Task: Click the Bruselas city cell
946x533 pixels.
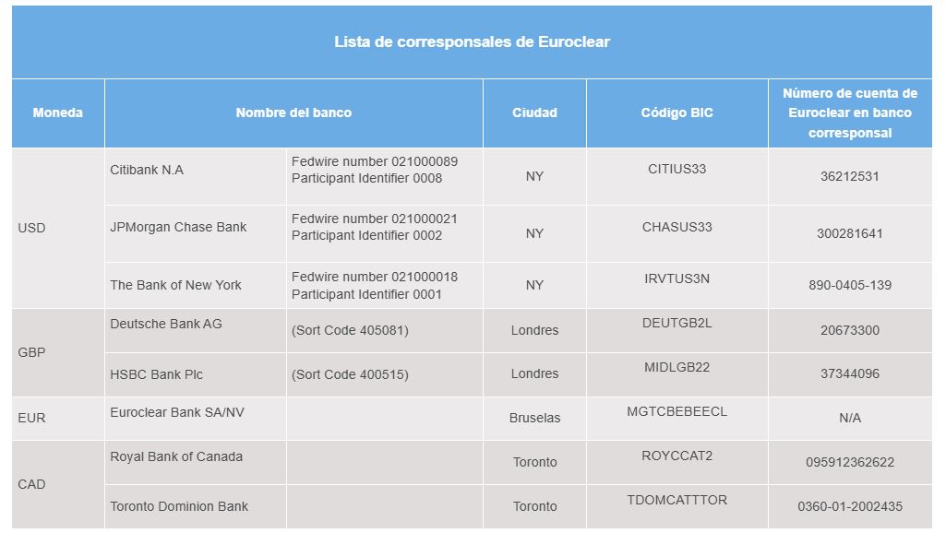Action: [x=534, y=418]
